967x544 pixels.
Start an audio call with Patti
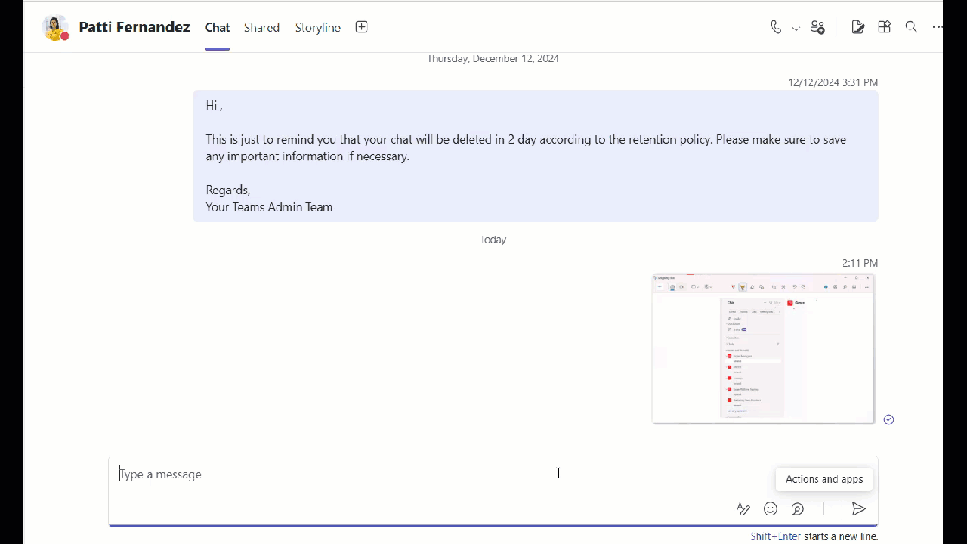tap(776, 27)
